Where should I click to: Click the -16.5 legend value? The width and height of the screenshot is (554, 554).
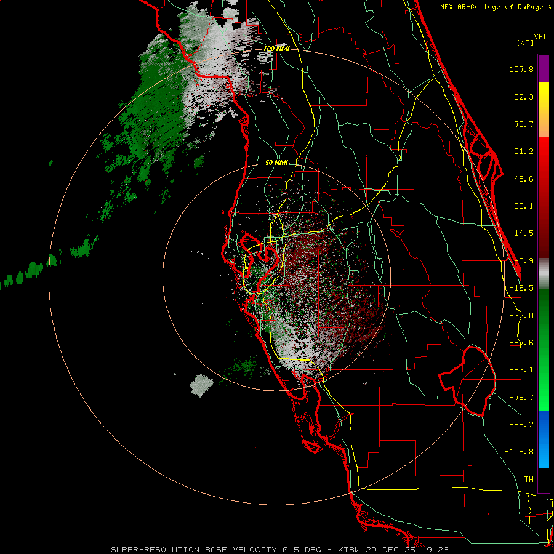pos(521,288)
